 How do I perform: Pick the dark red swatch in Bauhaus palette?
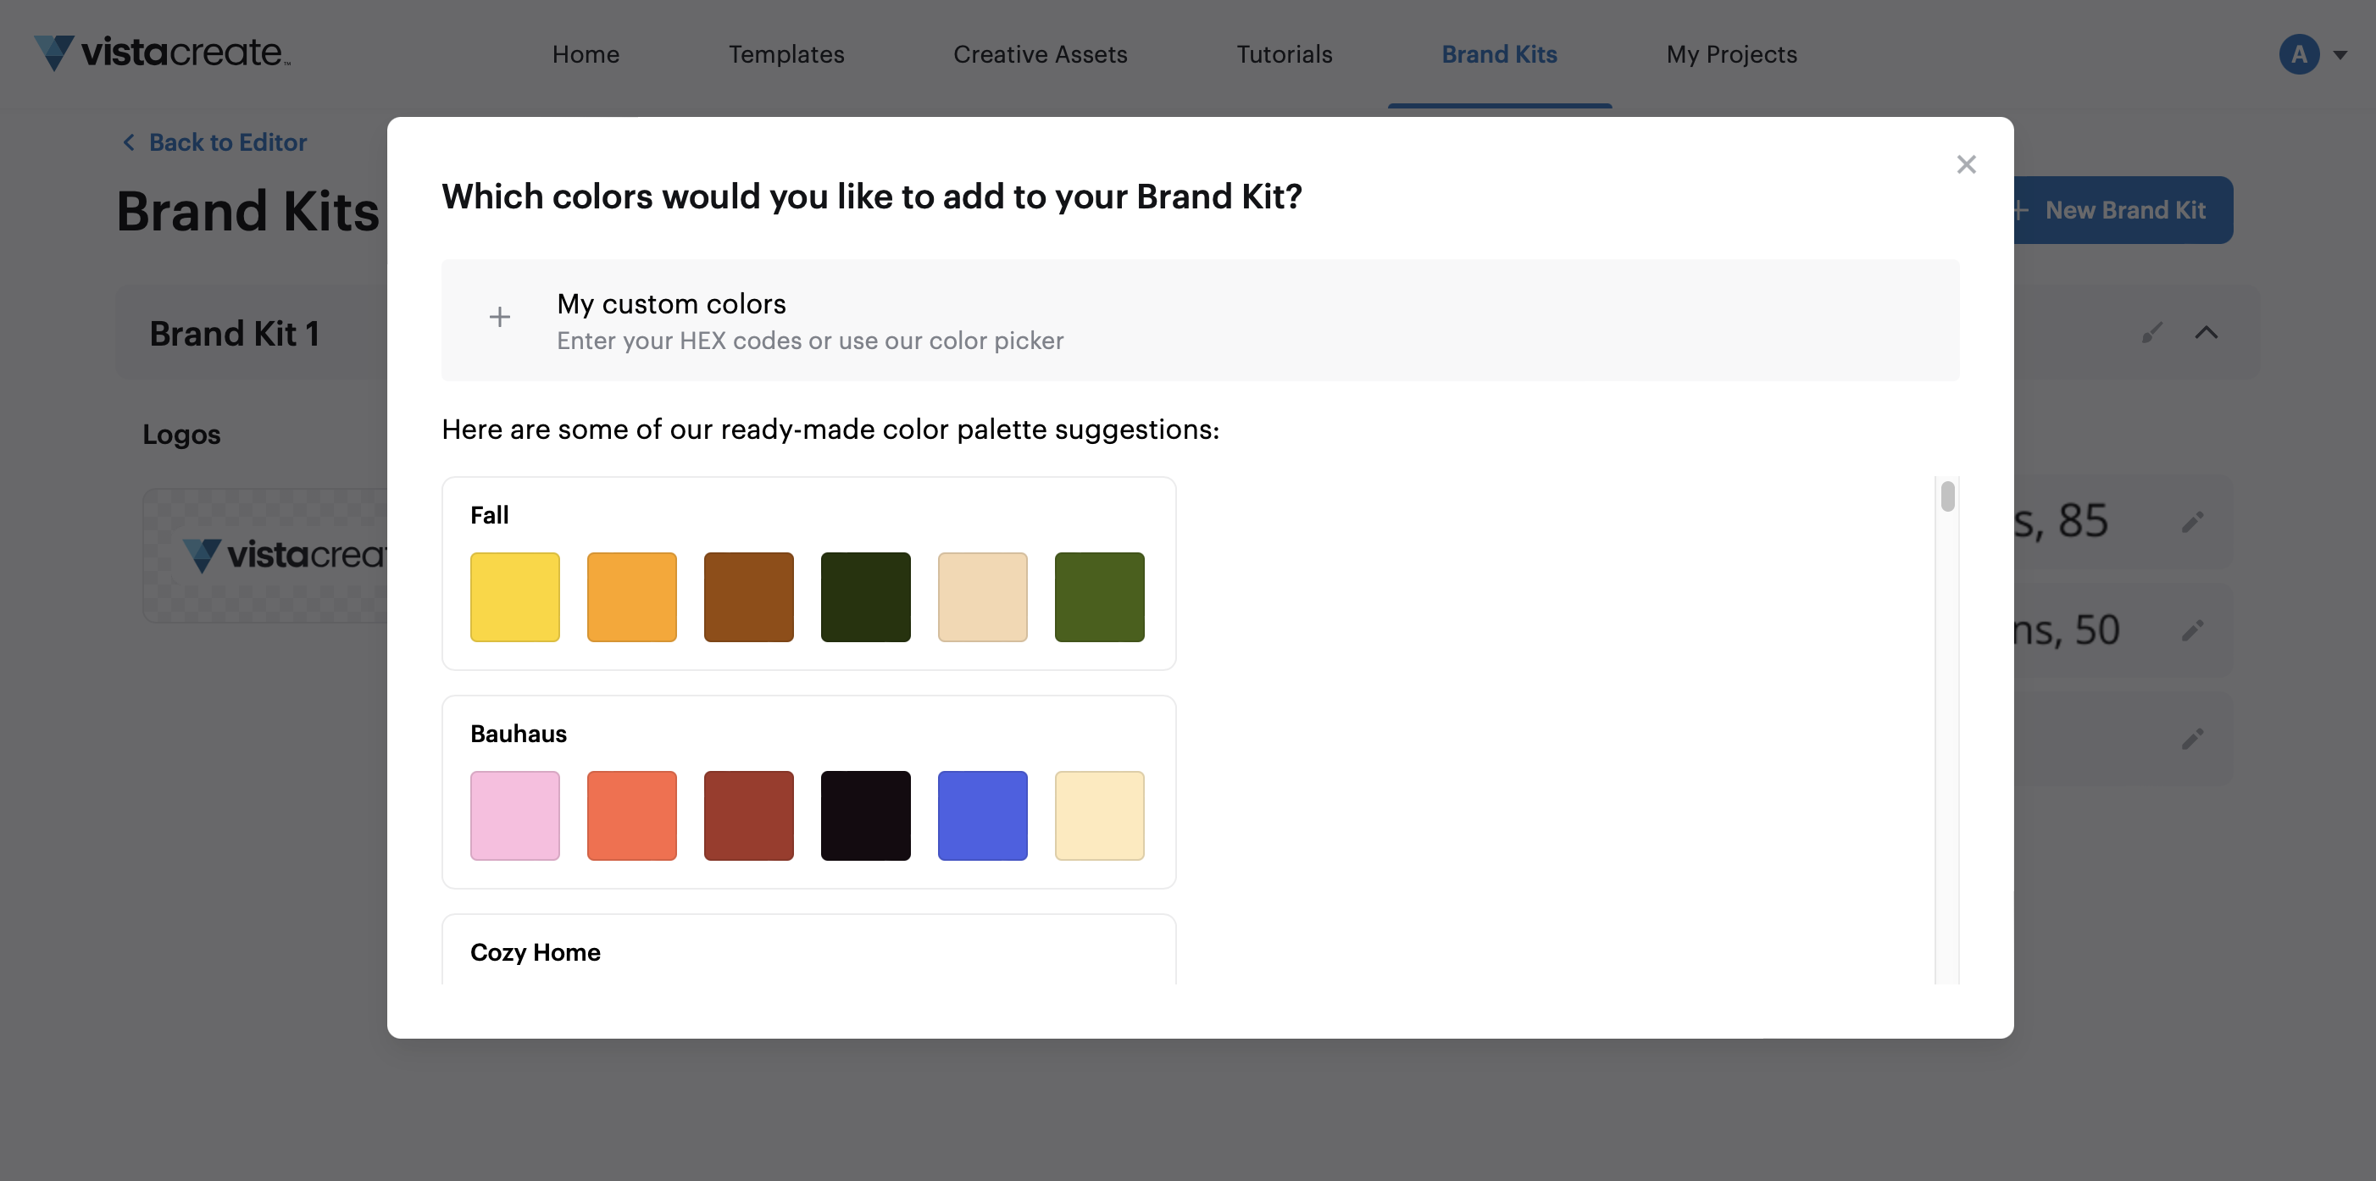pyautogui.click(x=749, y=816)
